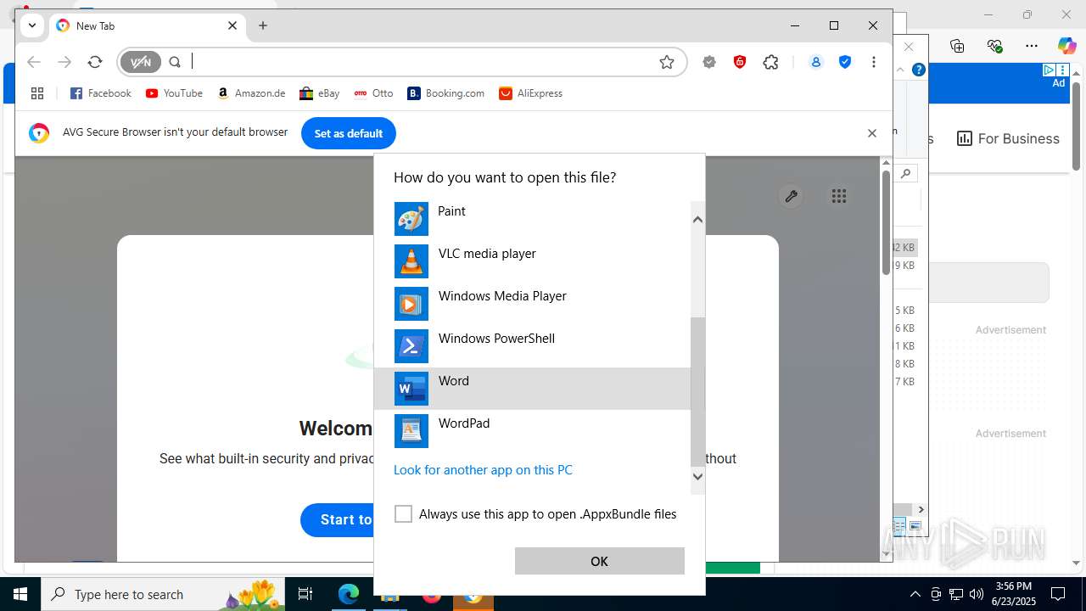Image resolution: width=1086 pixels, height=611 pixels.
Task: Click the app list scrollbar thumb
Action: [x=697, y=392]
